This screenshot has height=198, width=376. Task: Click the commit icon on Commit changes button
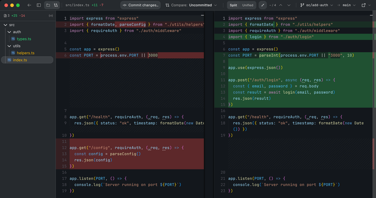[x=125, y=5]
